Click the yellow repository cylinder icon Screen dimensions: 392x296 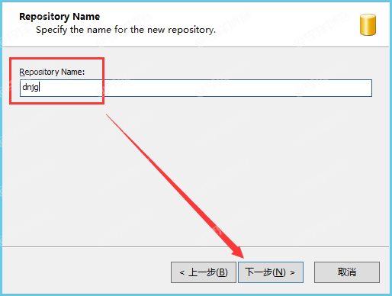[x=368, y=24]
